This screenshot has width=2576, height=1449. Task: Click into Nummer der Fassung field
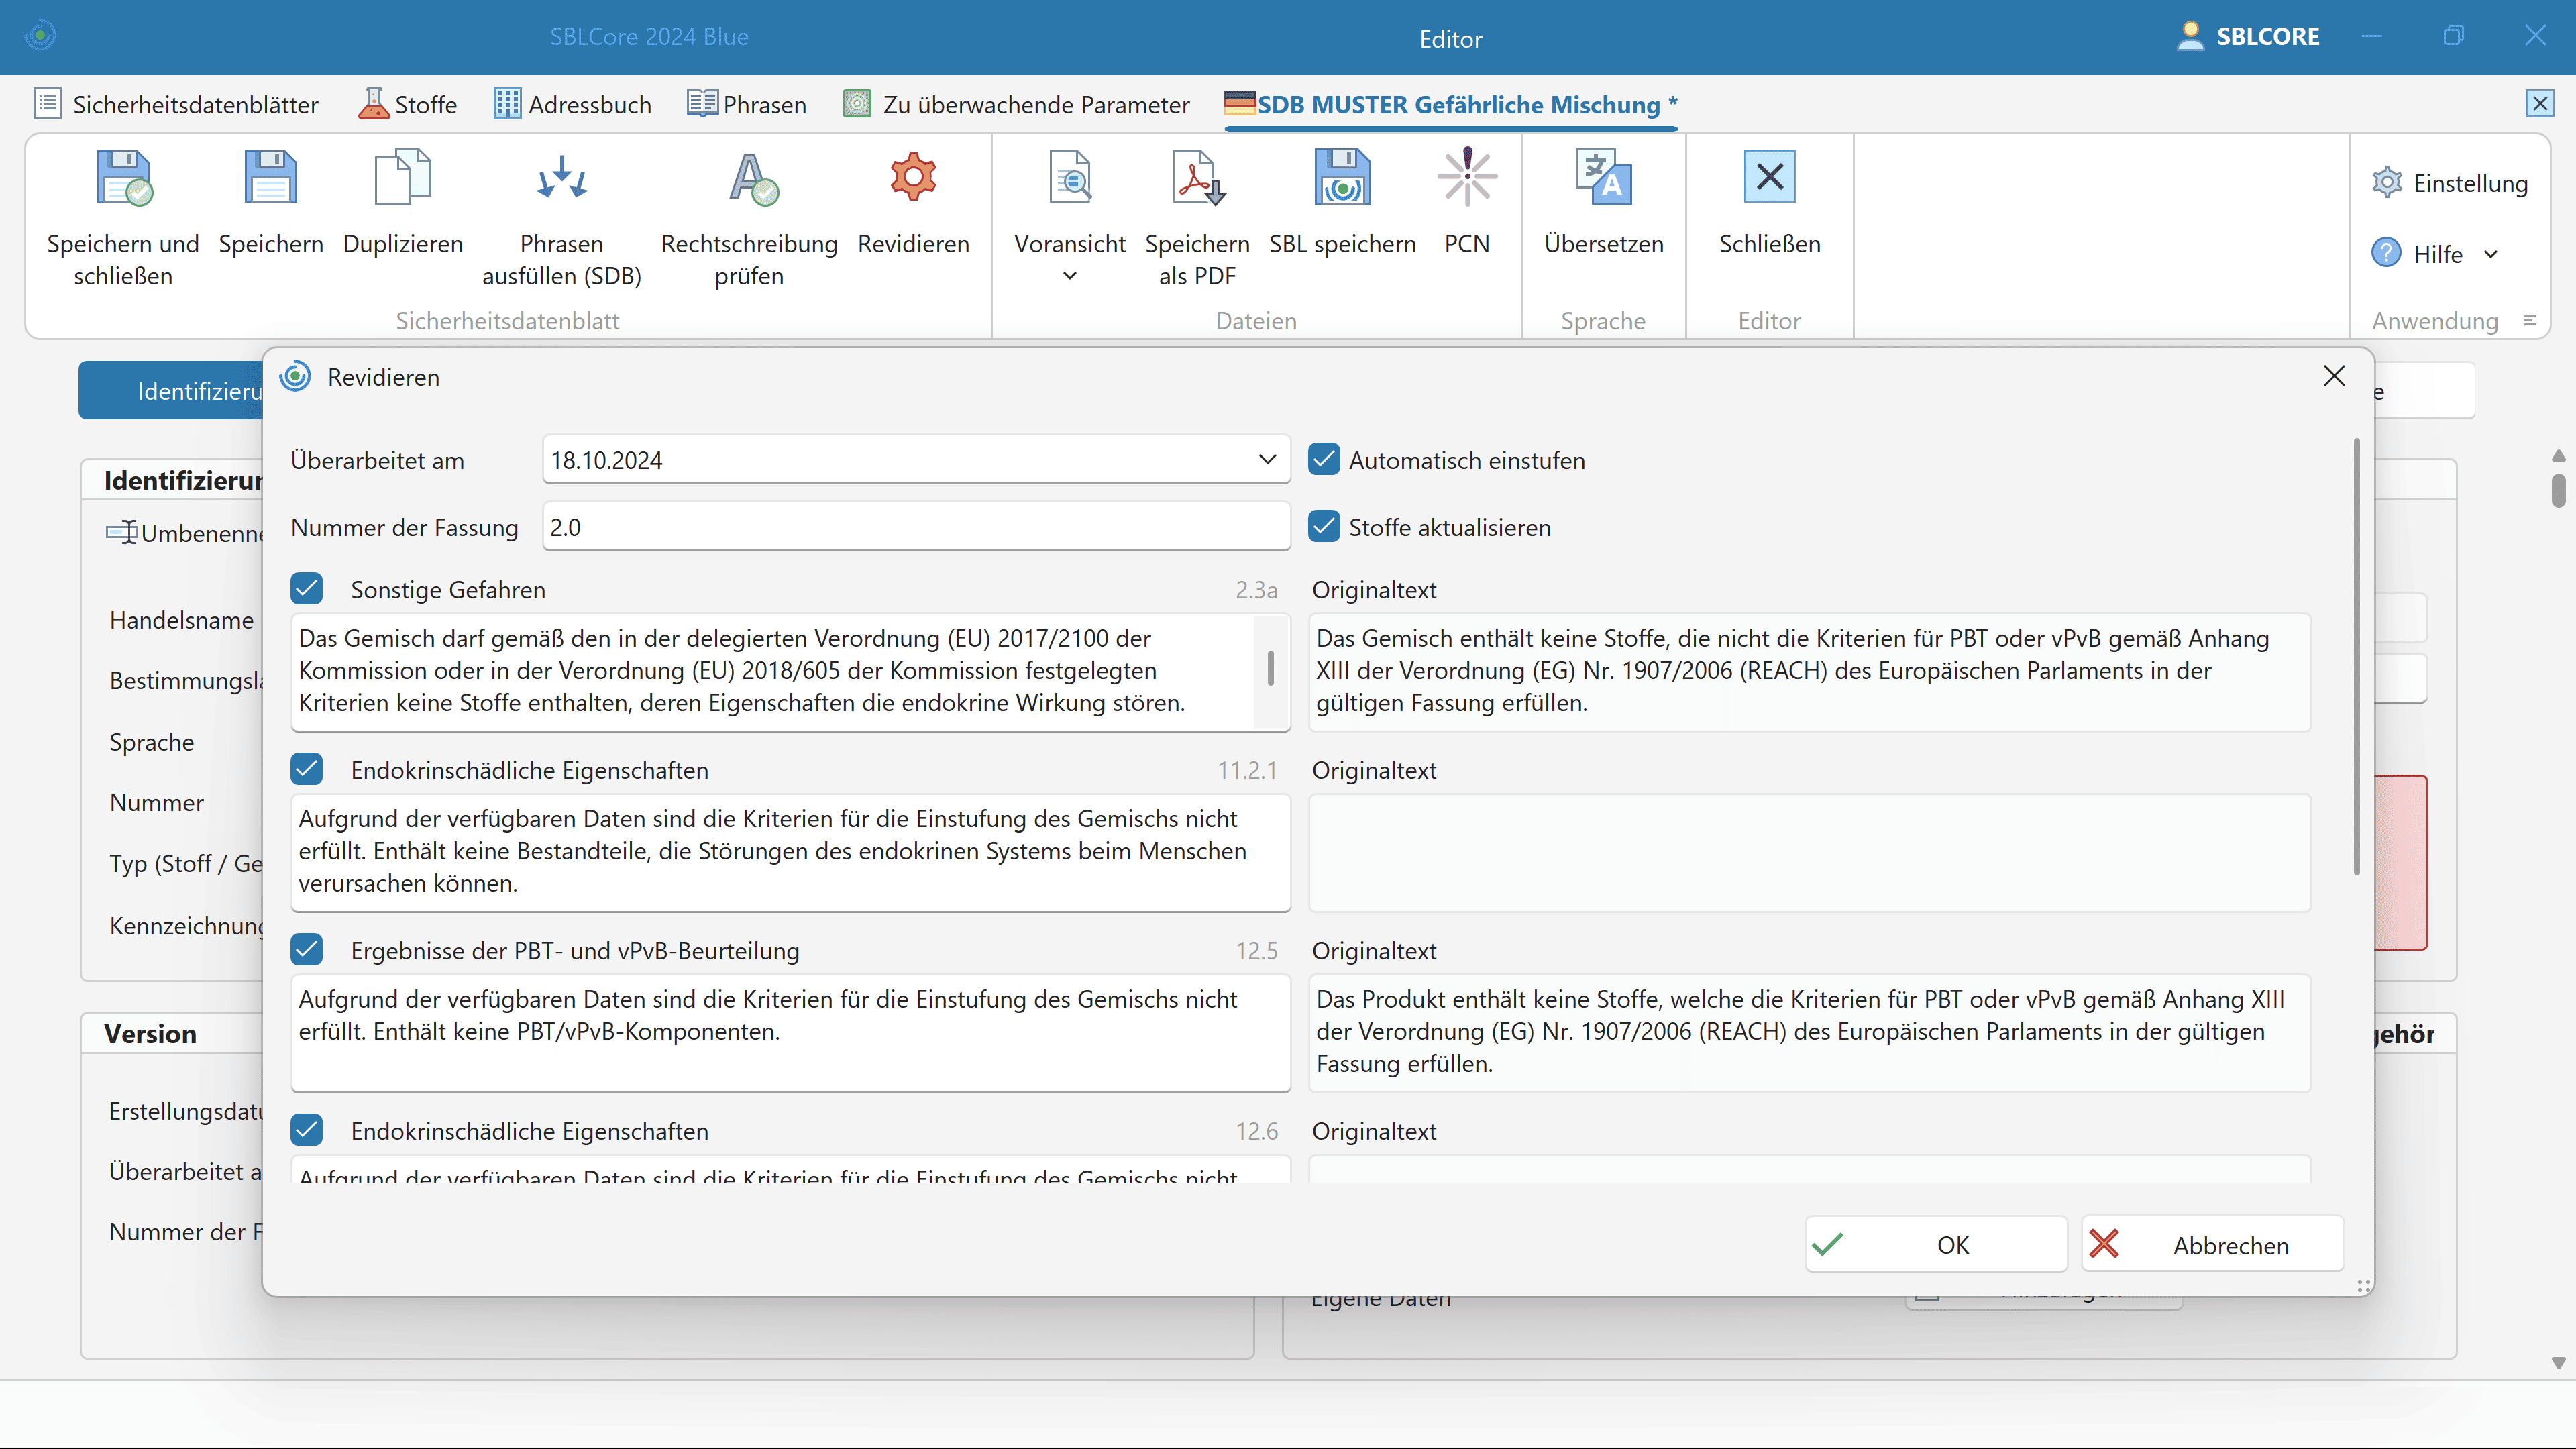tap(915, 527)
